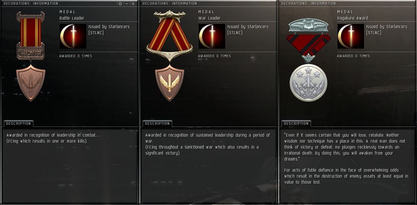Toggle the pin icon on Battle Leader window

(x=120, y=4)
